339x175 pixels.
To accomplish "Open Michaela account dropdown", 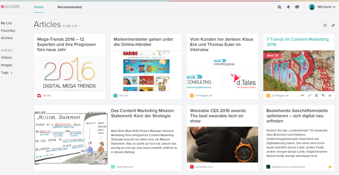I will click(326, 7).
